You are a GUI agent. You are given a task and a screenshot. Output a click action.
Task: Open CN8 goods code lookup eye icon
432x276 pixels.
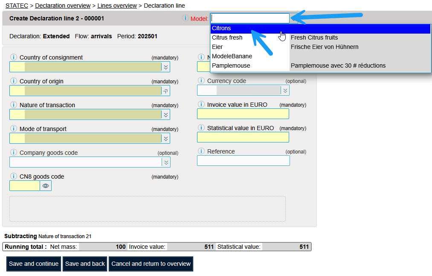[x=46, y=186]
